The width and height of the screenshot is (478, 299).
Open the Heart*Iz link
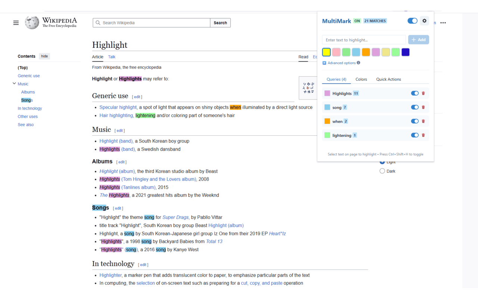point(277,234)
